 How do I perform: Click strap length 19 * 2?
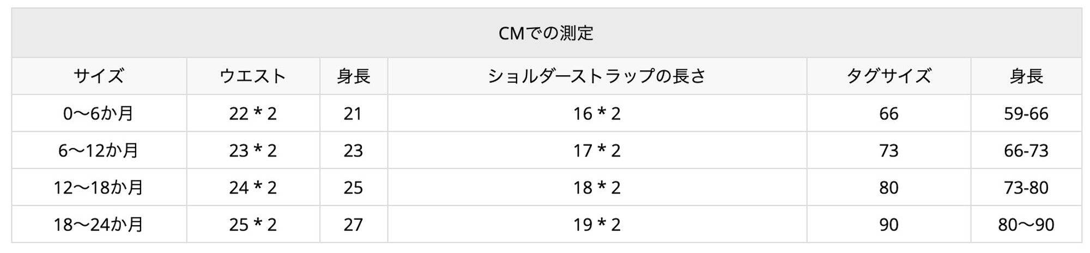597,225
